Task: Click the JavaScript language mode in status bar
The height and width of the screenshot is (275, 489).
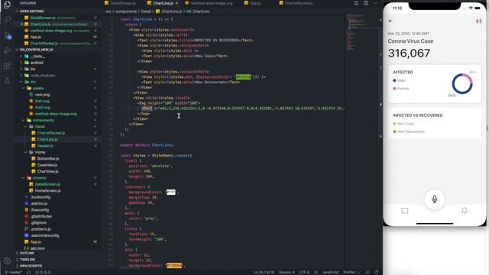Action: point(331,272)
